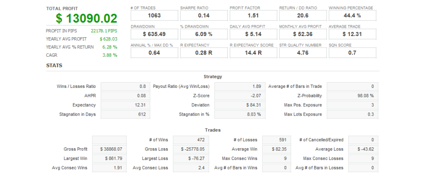This screenshot has height=181, width=425.
Task: Select the % Drawdown value 6.09 %
Action: coord(204,34)
